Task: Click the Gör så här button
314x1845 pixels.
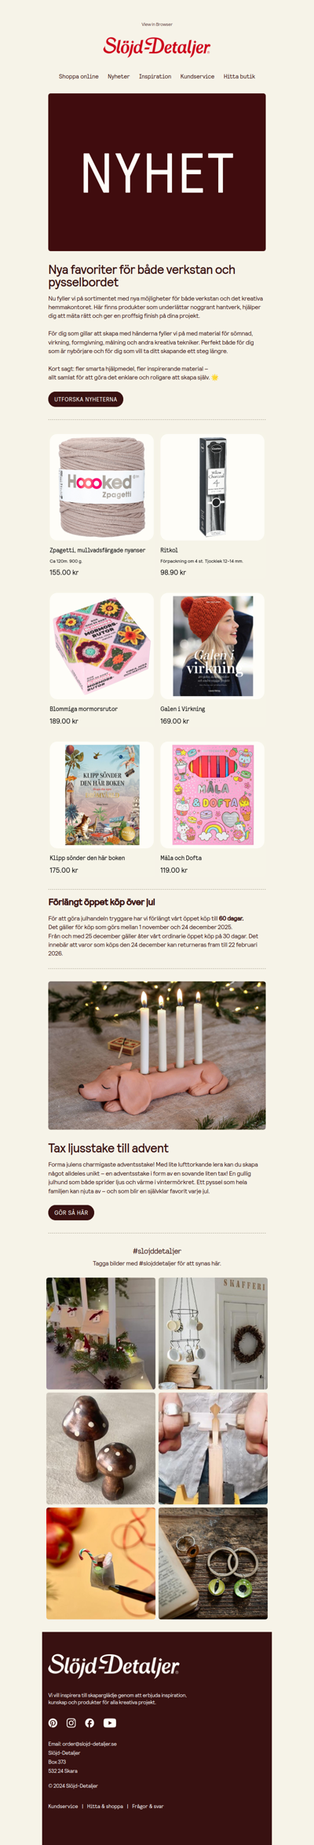Action: (71, 1212)
